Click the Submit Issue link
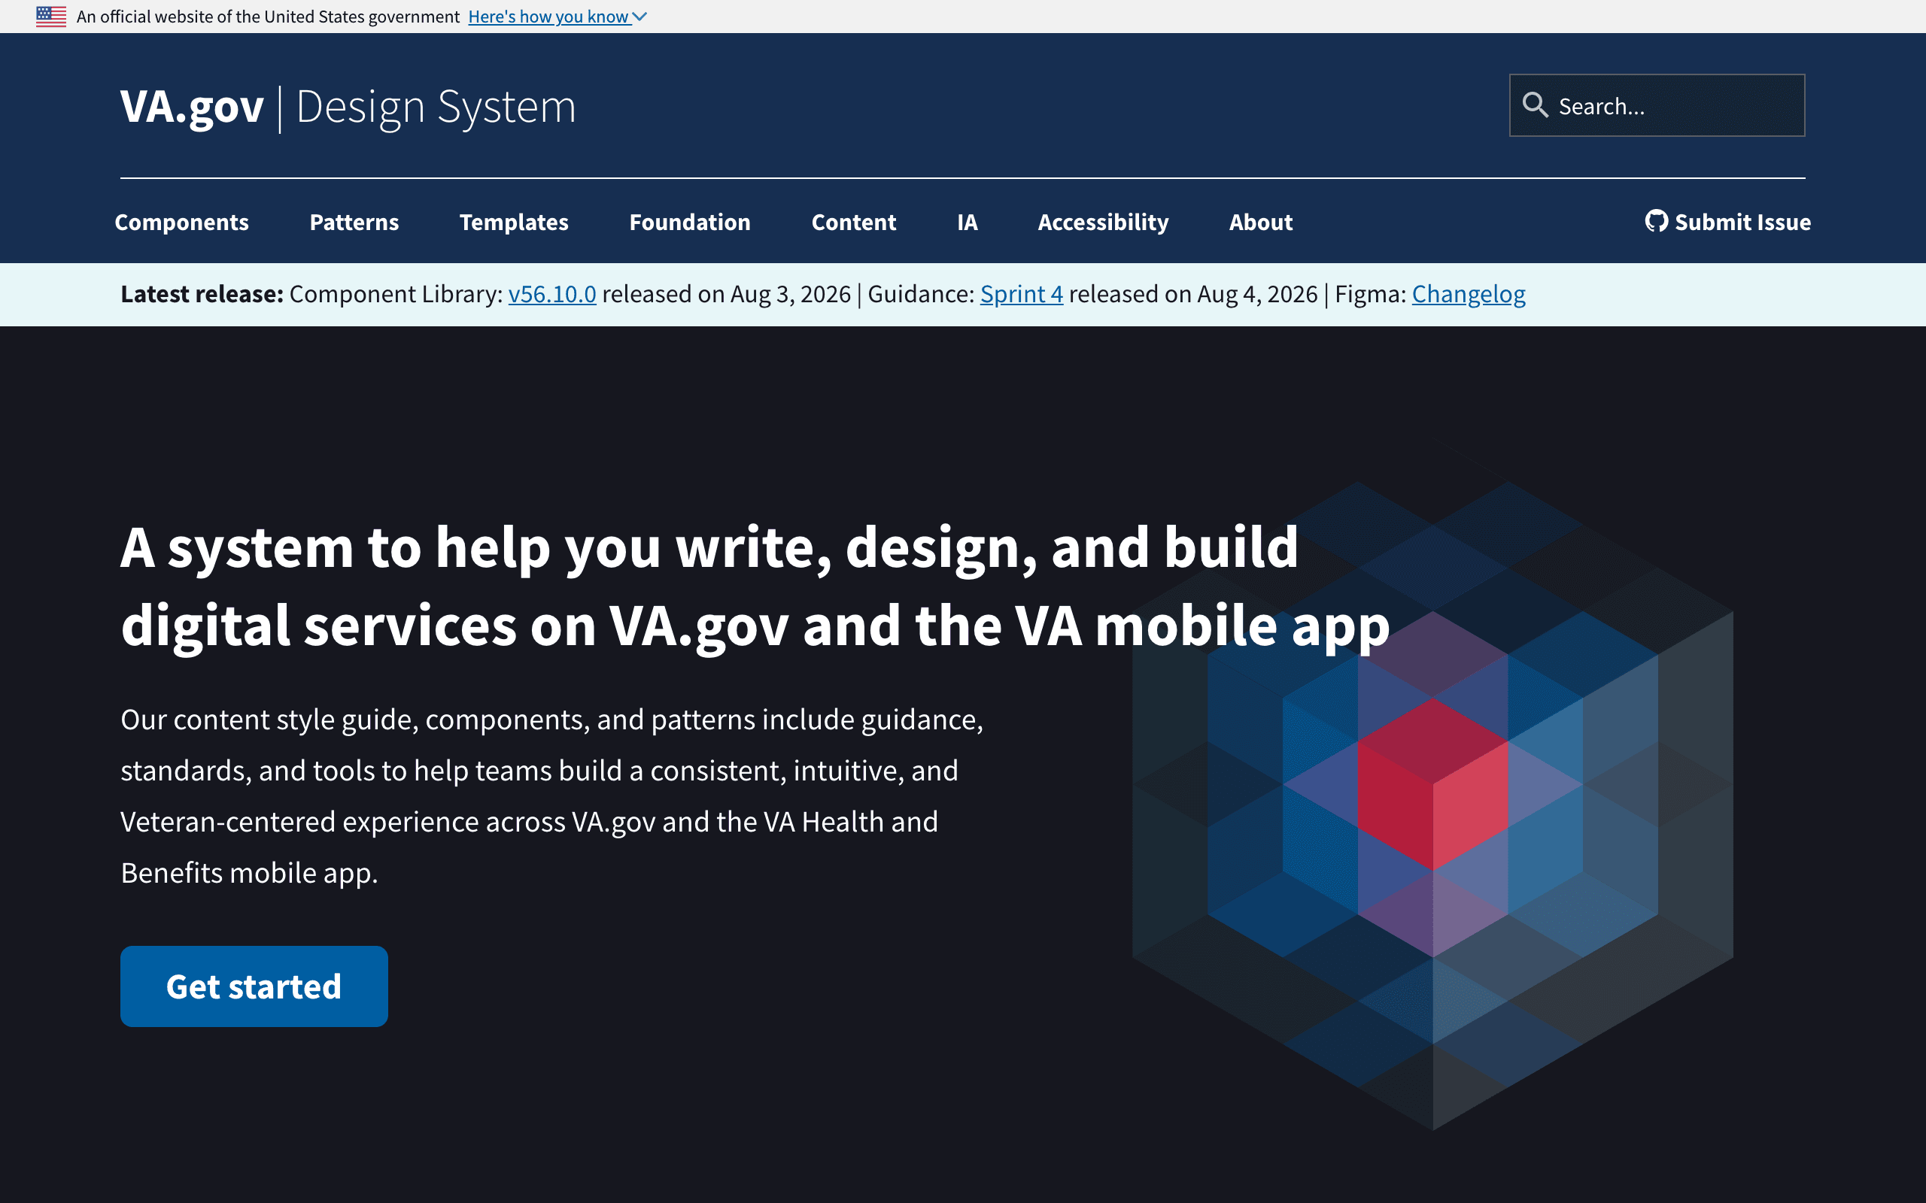Viewport: 1926px width, 1203px height. click(1728, 222)
